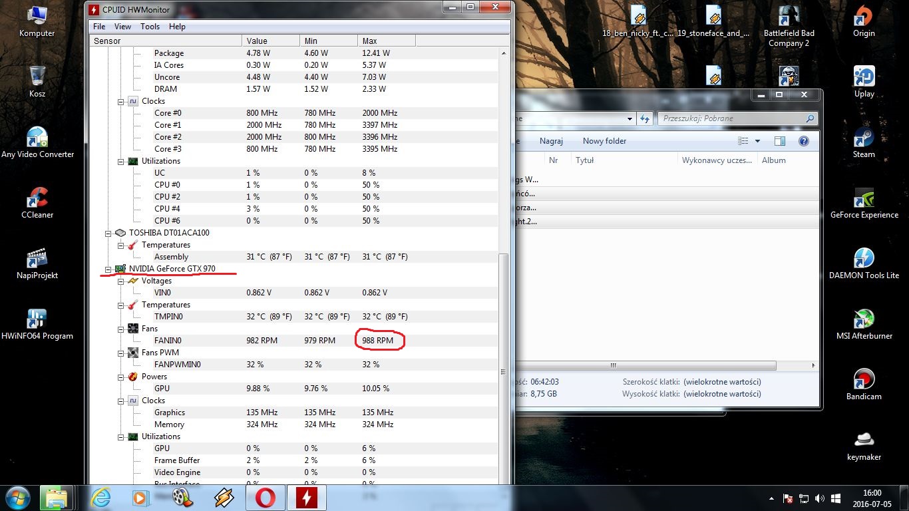The height and width of the screenshot is (511, 909).
Task: Select the 18_ben_nicky audio file icon
Action: (638, 22)
